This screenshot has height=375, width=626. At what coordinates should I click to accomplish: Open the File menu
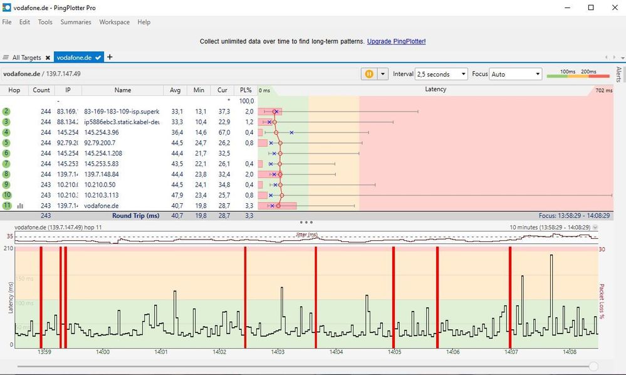click(x=7, y=22)
